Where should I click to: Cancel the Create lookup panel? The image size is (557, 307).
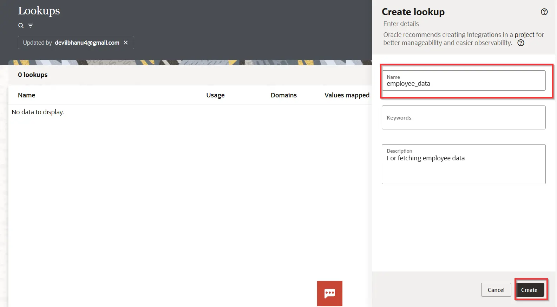click(x=496, y=290)
